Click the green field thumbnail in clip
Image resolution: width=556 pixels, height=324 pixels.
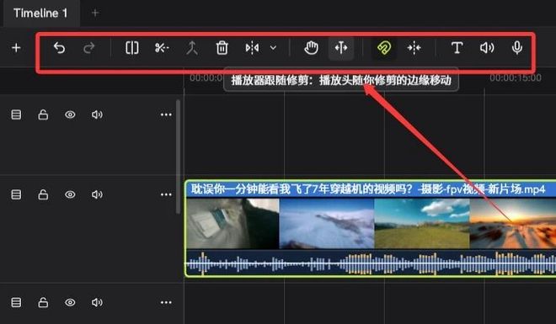pos(421,224)
